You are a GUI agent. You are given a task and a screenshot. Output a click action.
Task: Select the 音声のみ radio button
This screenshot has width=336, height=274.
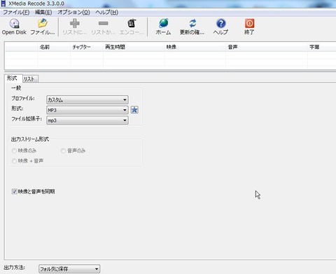63,151
